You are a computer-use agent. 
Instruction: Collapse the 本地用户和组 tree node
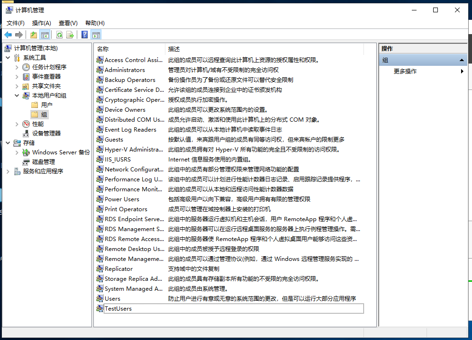[17, 95]
